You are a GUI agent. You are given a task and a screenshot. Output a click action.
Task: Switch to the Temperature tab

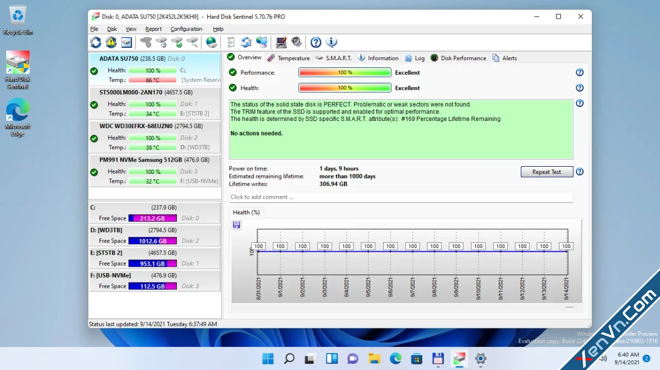pyautogui.click(x=288, y=58)
